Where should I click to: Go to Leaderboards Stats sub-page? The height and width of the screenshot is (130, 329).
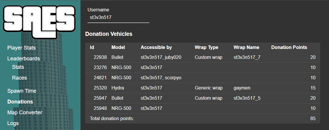(18, 67)
